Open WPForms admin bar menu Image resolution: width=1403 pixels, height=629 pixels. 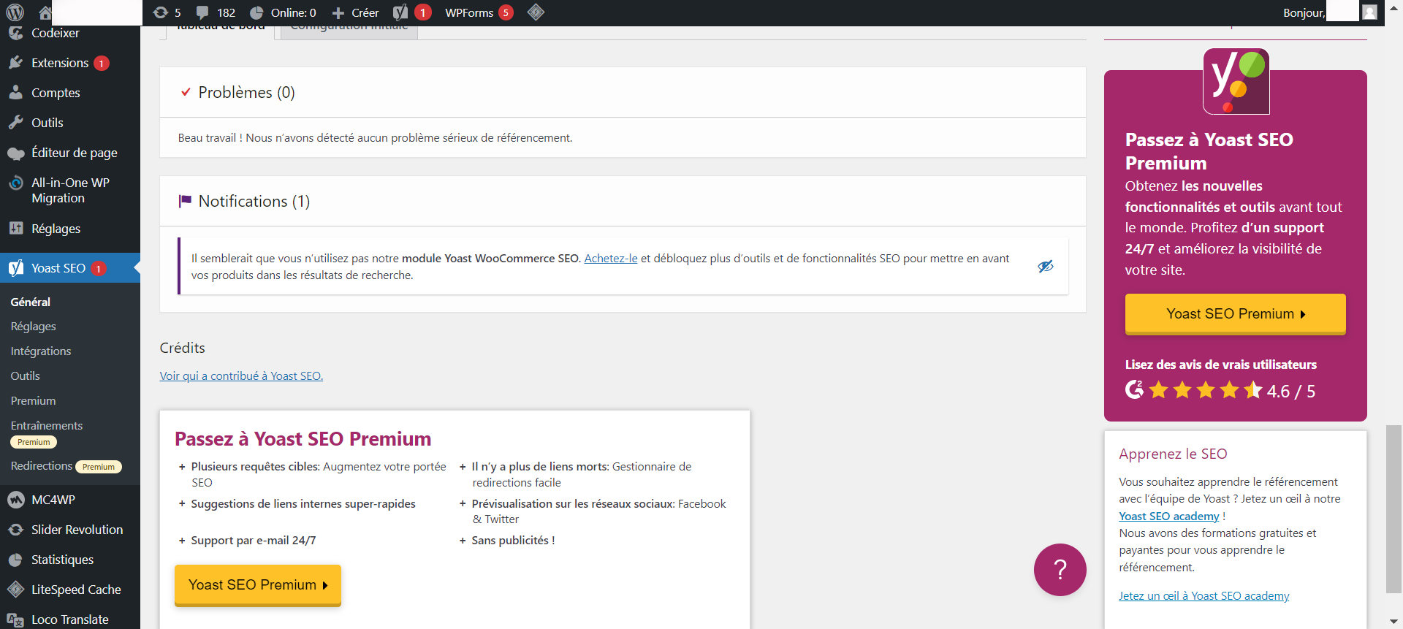[479, 12]
